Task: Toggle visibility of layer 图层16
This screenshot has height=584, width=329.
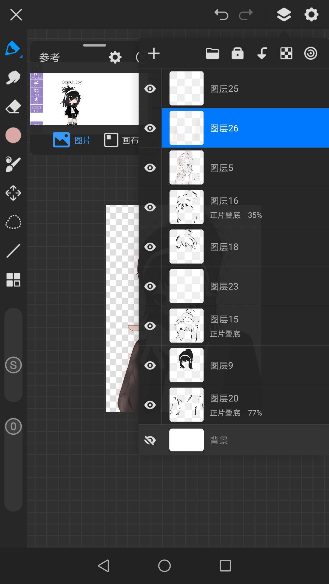Action: [150, 207]
